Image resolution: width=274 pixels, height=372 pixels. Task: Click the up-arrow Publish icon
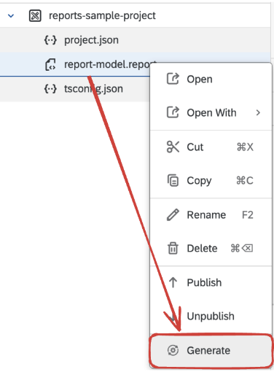tap(173, 282)
